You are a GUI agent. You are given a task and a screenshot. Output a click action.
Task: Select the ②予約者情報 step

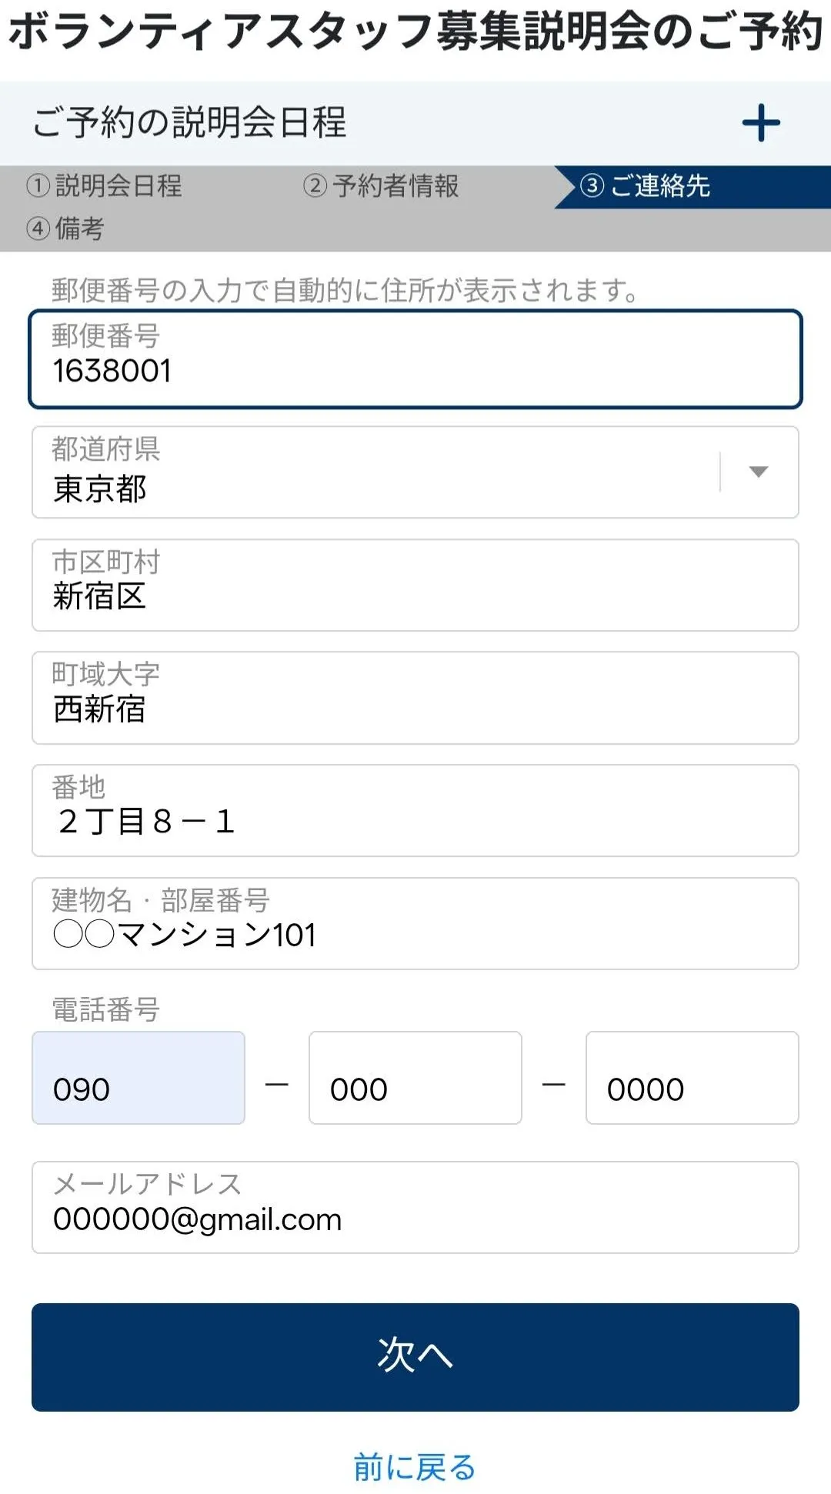pos(382,185)
